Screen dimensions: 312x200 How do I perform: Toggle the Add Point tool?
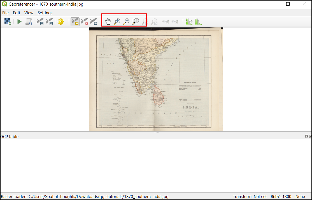tap(75, 22)
